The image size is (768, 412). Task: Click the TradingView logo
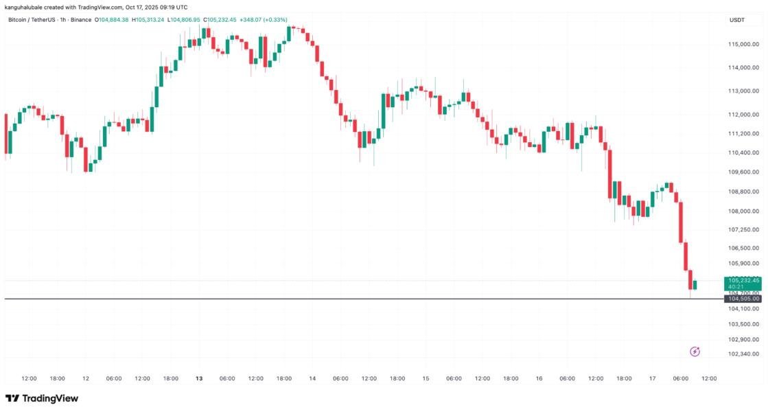42,398
